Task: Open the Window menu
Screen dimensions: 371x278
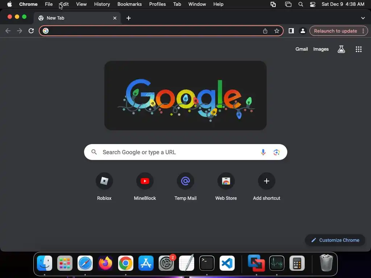Action: point(197,4)
